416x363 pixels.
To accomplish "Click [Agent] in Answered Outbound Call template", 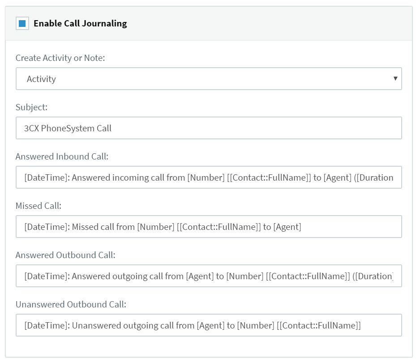I will click(x=200, y=276).
